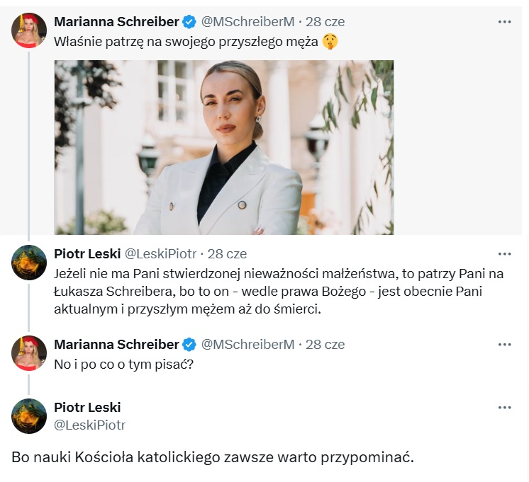Click Piotr Leski name on the long reply
The image size is (529, 482).
(x=87, y=253)
